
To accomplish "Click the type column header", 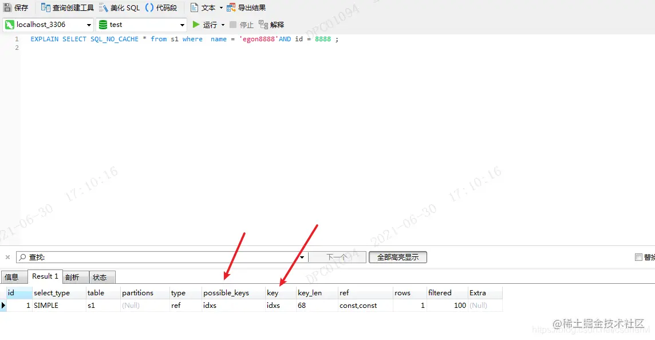I will [x=186, y=293].
